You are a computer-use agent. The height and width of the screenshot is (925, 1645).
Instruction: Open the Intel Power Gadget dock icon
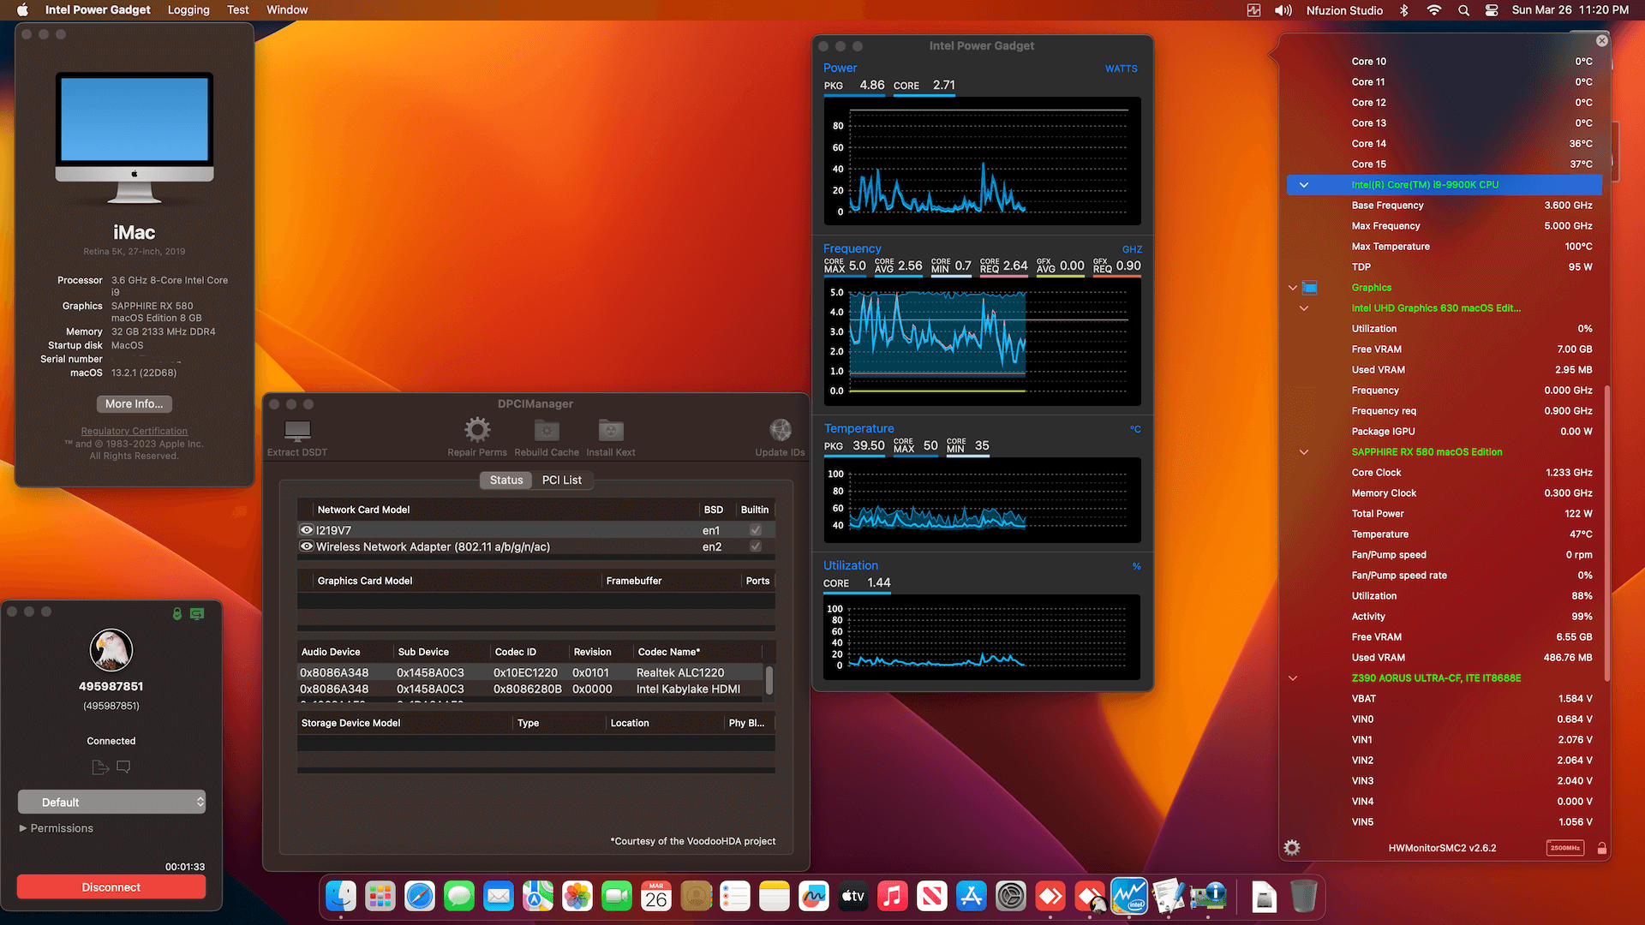(x=1129, y=896)
